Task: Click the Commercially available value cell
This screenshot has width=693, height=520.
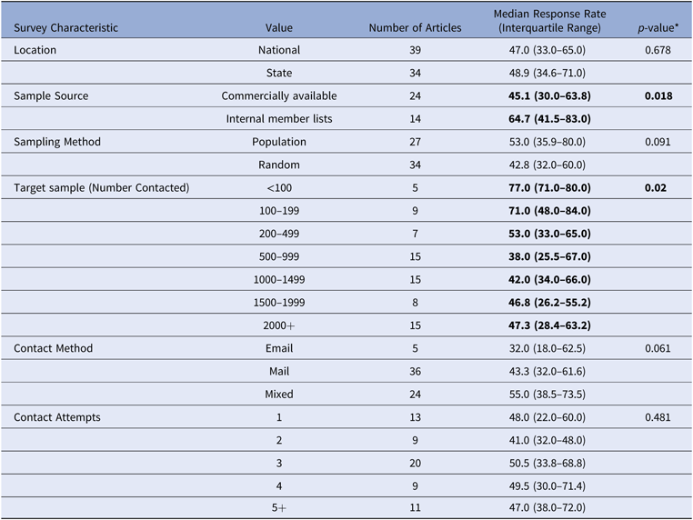Action: pos(279,95)
